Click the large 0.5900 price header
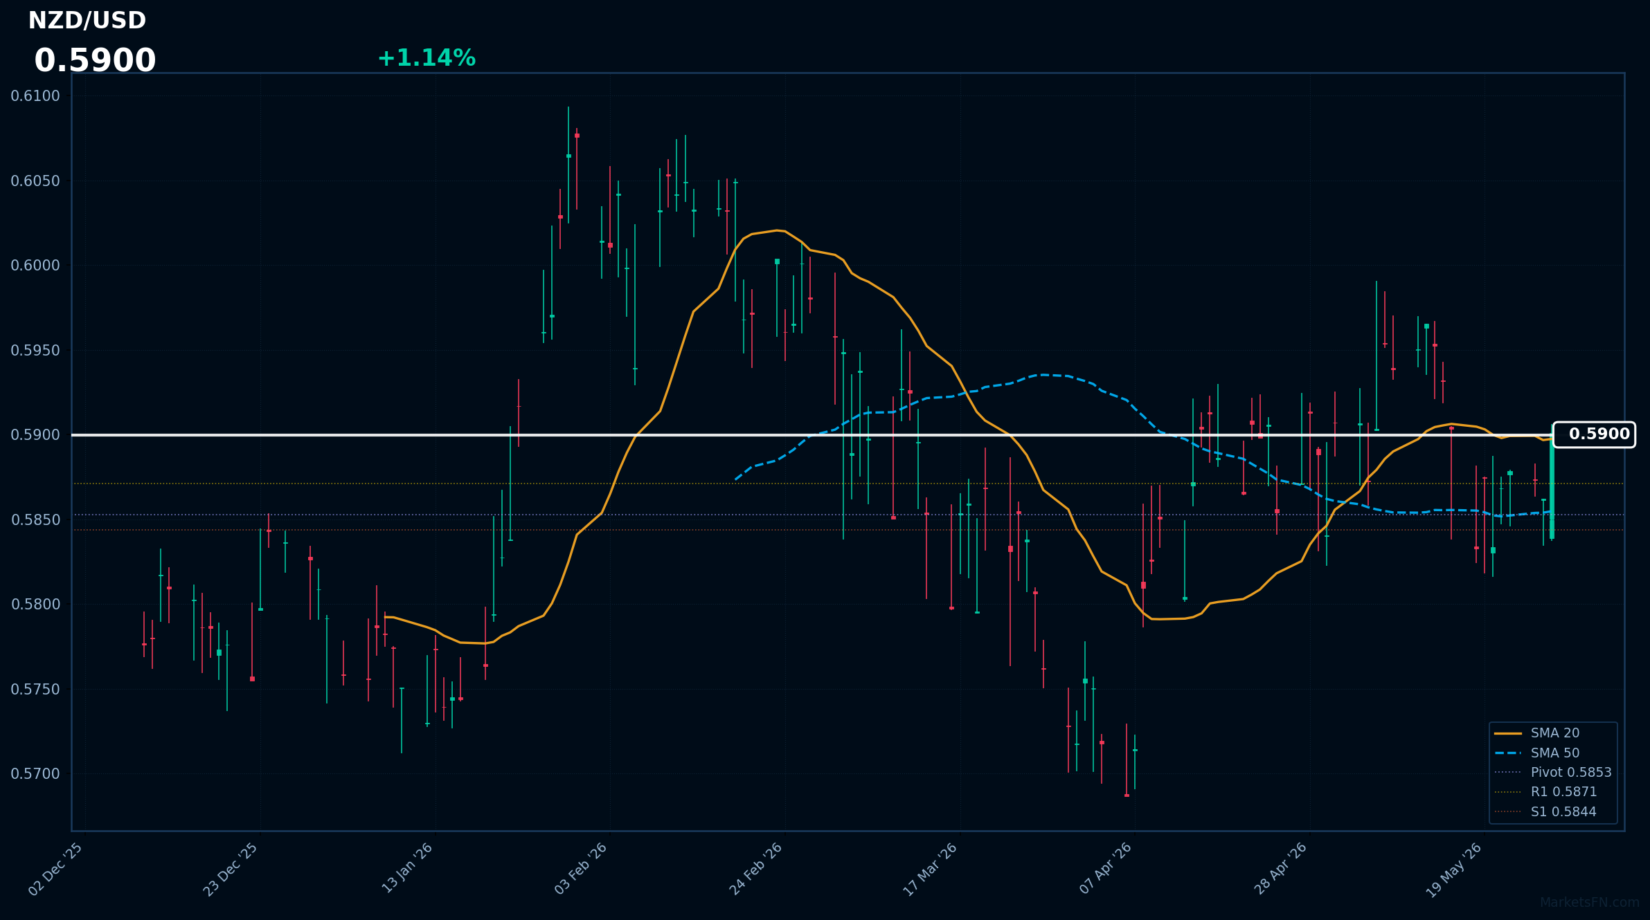The image size is (1650, 920). 95,61
